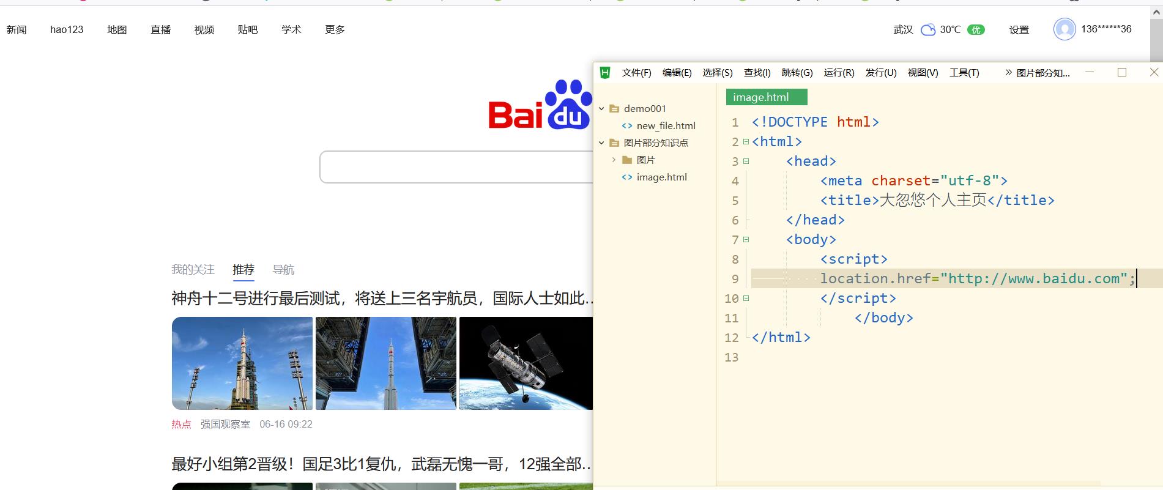This screenshot has height=490, width=1163.
Task: Open the middle rocket between towers thumbnail
Action: [x=386, y=363]
